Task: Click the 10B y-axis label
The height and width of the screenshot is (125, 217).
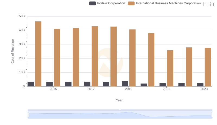Action: pyautogui.click(x=22, y=72)
